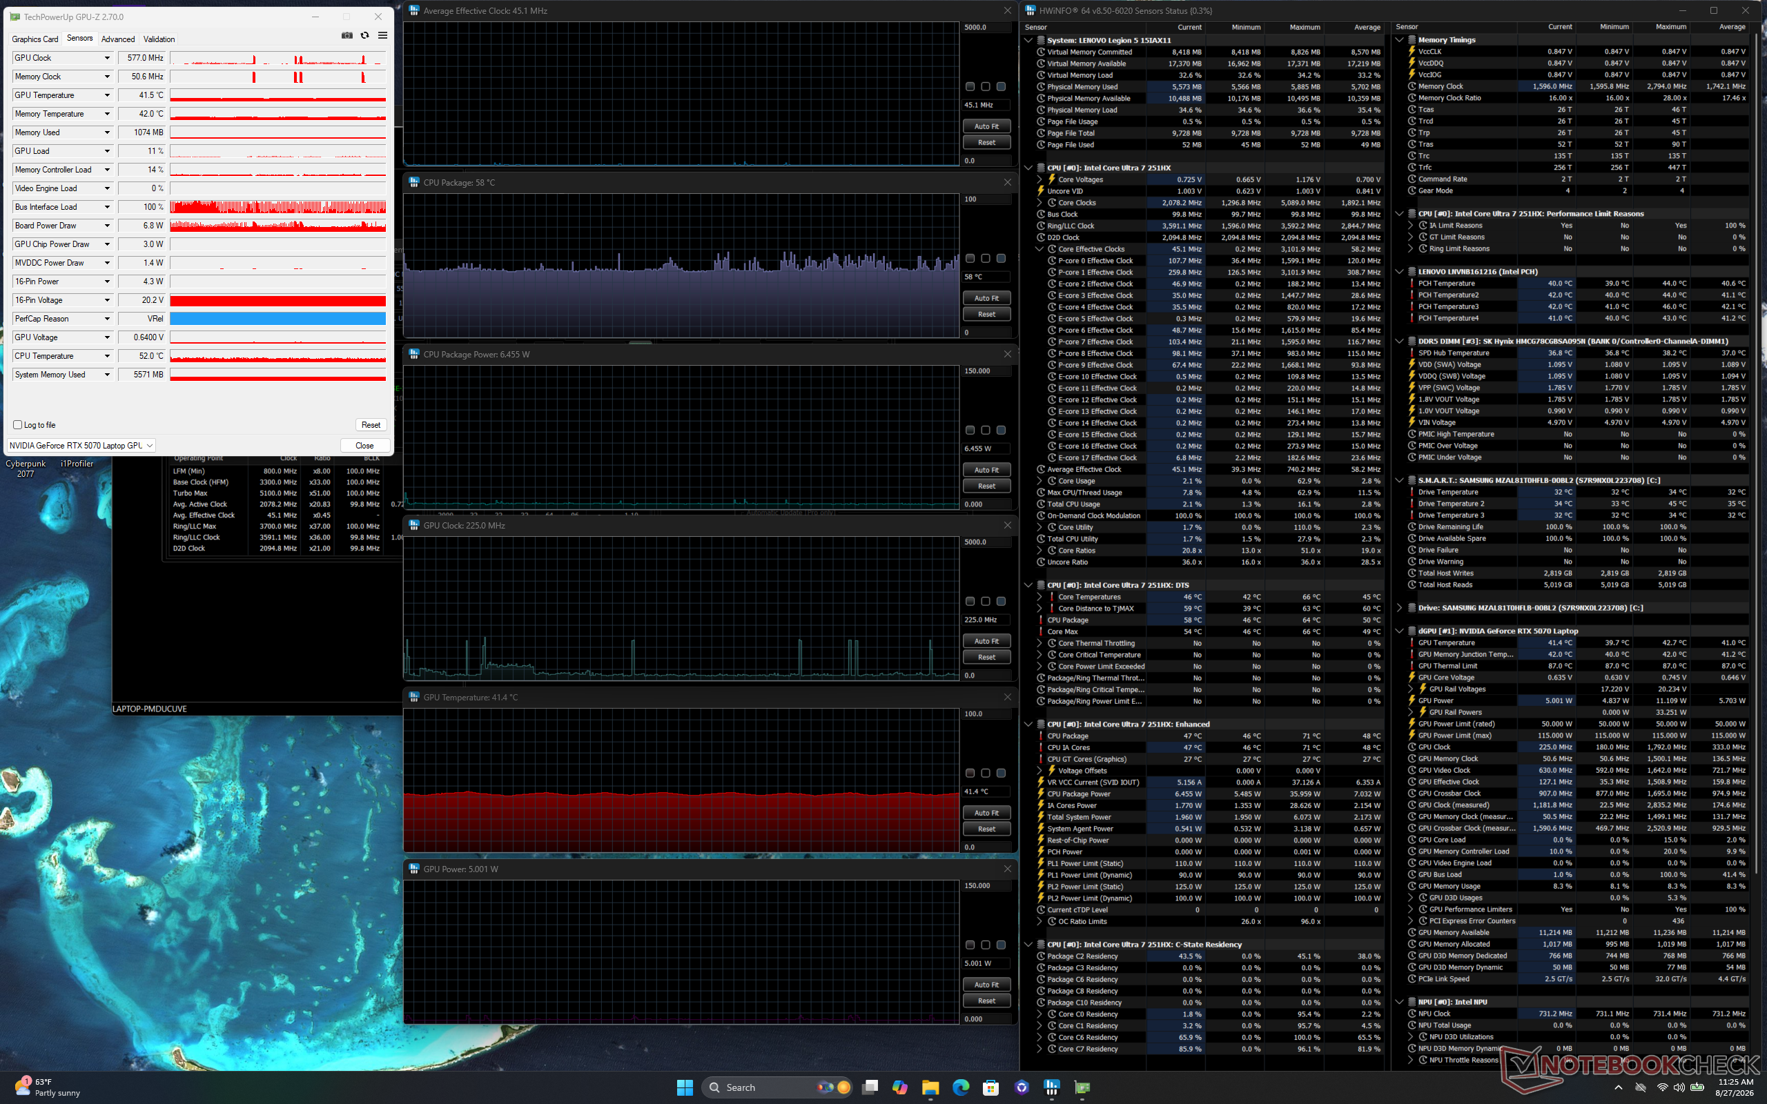Click the HWiNFO icon in the taskbar
Viewport: 1767px width, 1104px height.
point(1051,1087)
